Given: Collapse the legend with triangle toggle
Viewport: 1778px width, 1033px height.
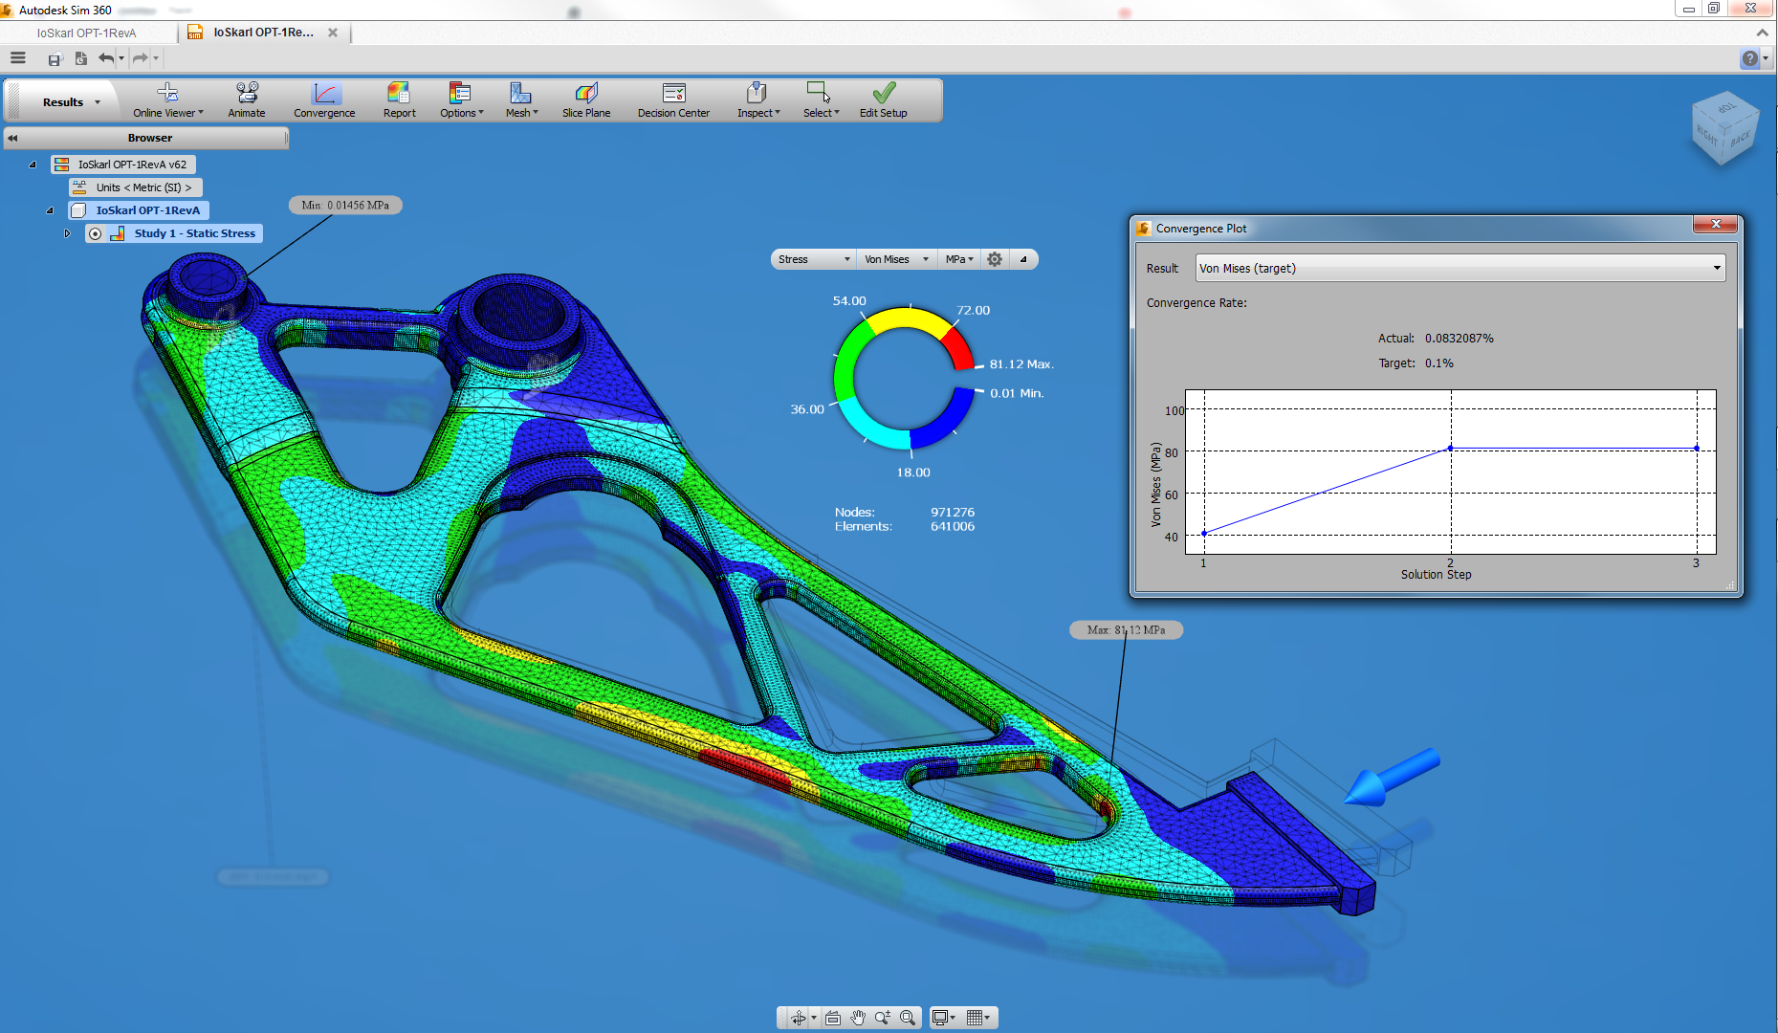Looking at the screenshot, I should click(1023, 259).
